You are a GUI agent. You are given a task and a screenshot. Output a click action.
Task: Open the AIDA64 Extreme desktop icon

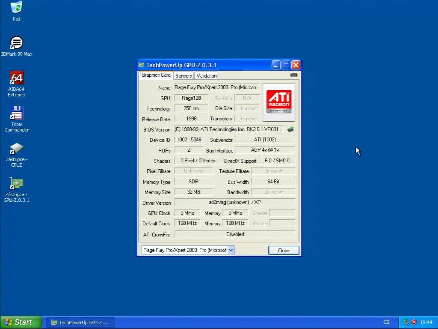(17, 84)
